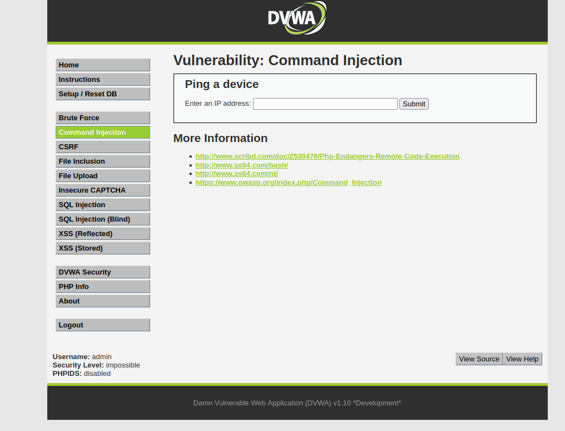This screenshot has height=431, width=565.
Task: Open XSS (Reflected) page
Action: coord(103,234)
